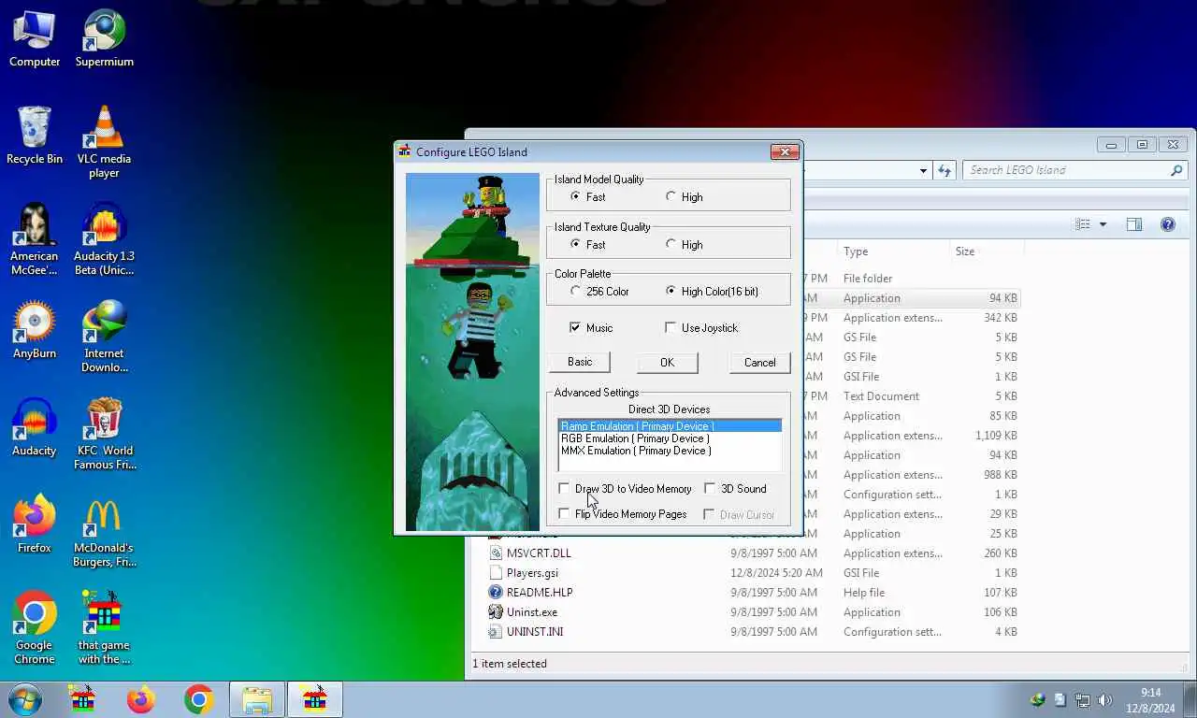Change the Explorer view layout icon
Screen dimensions: 1197x718
[x=1083, y=224]
